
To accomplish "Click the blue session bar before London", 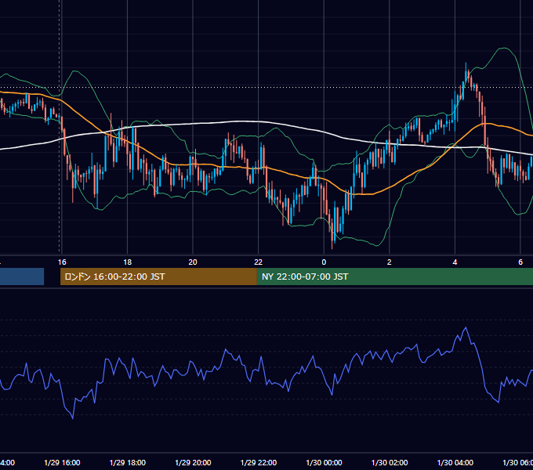I will [22, 277].
